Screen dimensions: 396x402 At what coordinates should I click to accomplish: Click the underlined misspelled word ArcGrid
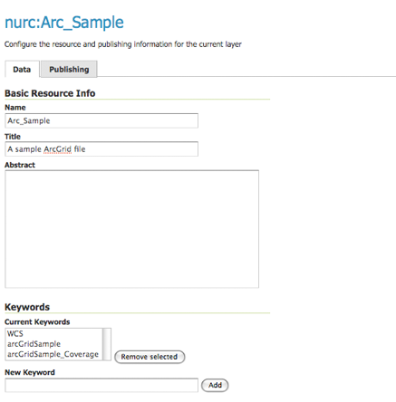tap(58, 149)
